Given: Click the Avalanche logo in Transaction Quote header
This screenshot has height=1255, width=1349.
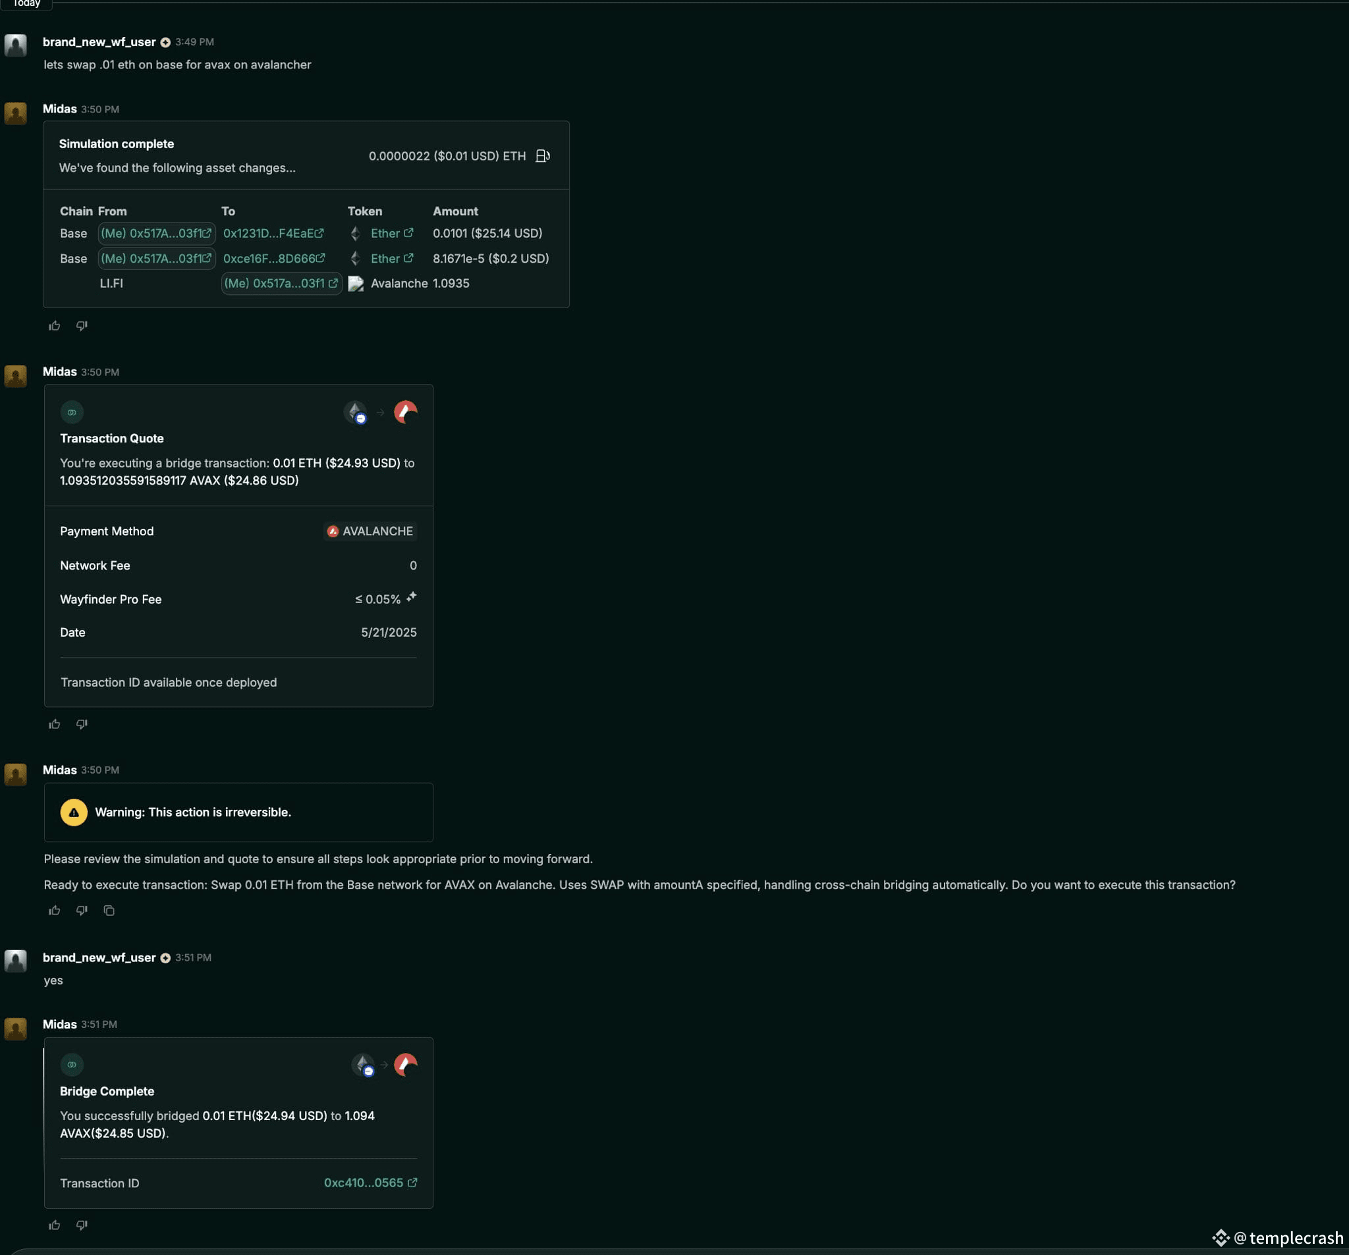Looking at the screenshot, I should coord(406,412).
